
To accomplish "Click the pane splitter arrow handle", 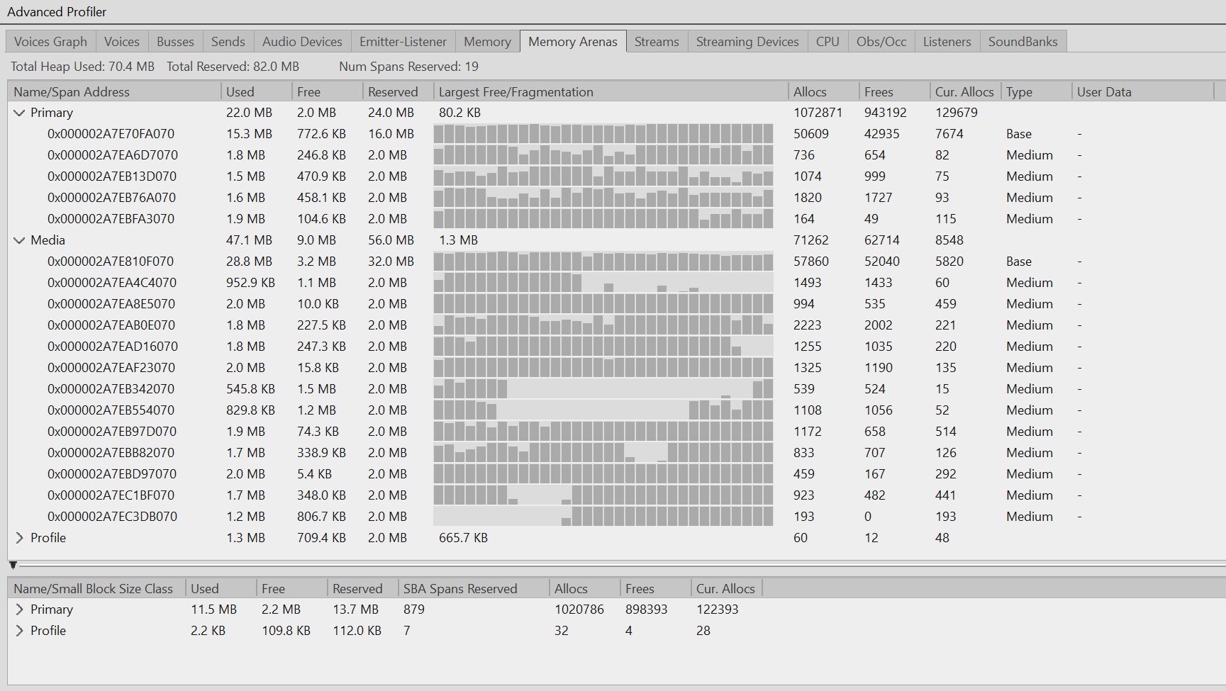I will 13,565.
